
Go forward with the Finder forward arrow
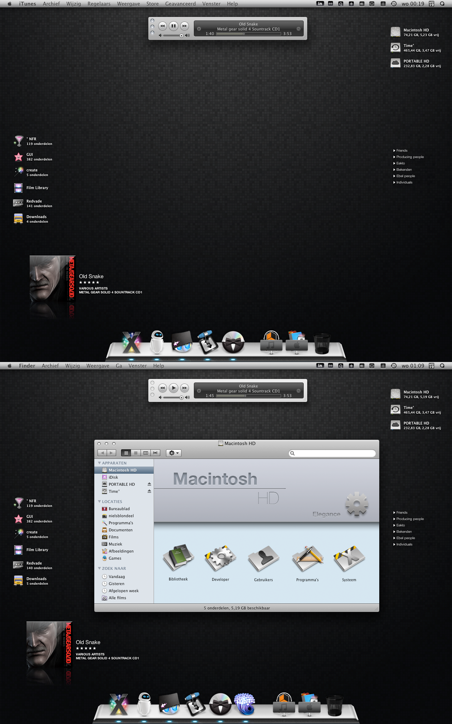(x=112, y=453)
